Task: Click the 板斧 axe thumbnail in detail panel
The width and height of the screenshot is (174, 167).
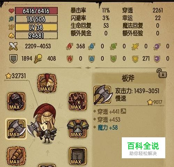Action: click(x=103, y=95)
